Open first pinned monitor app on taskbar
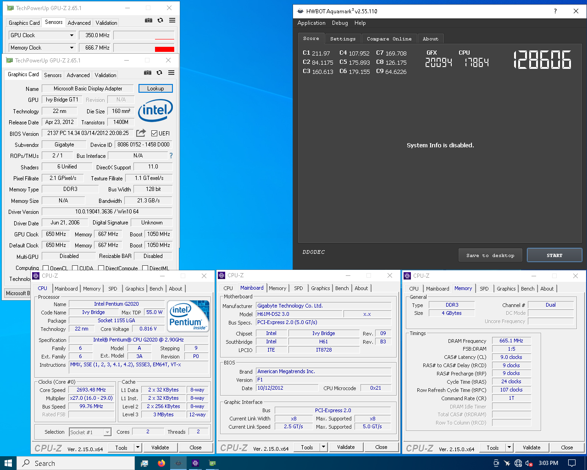Image resolution: width=587 pixels, height=470 pixels. [x=144, y=463]
